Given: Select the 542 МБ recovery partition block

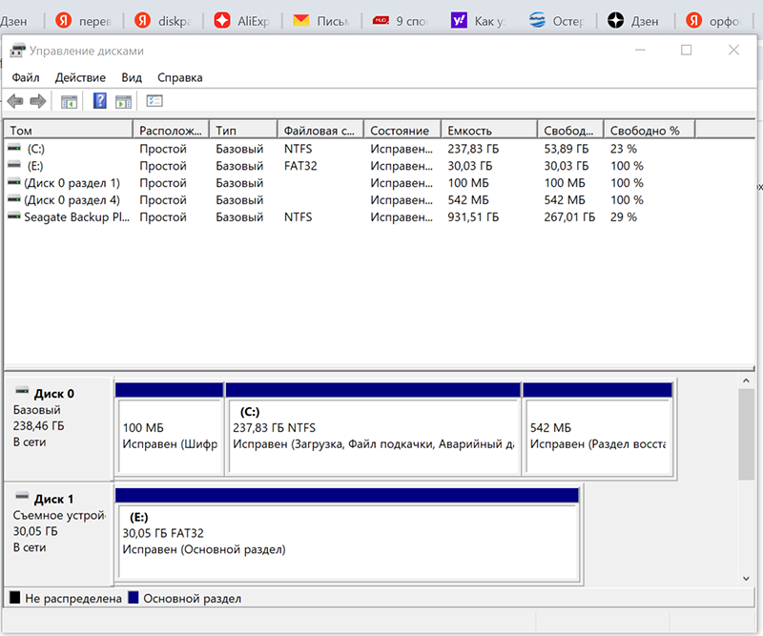Looking at the screenshot, I should pyautogui.click(x=598, y=429).
